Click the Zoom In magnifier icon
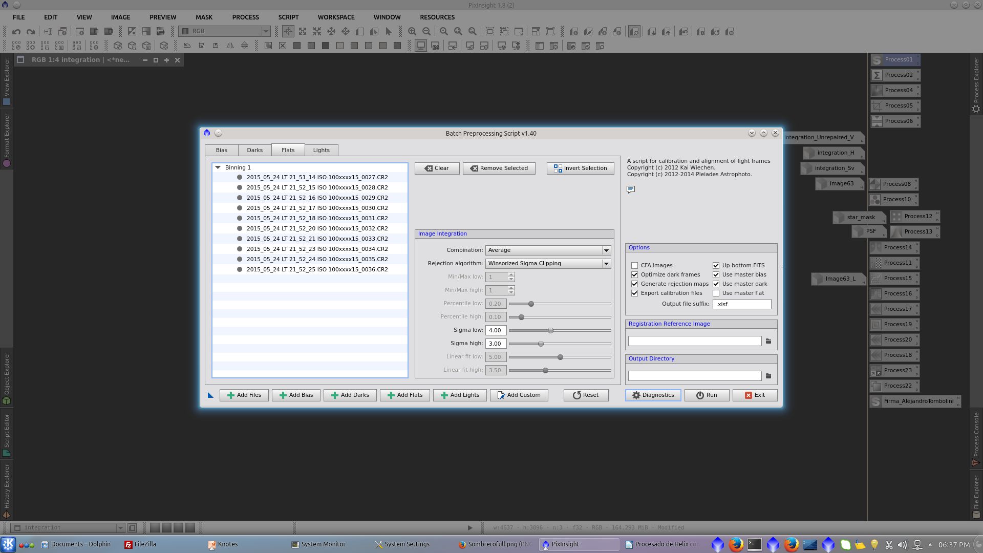This screenshot has height=553, width=983. [412, 32]
